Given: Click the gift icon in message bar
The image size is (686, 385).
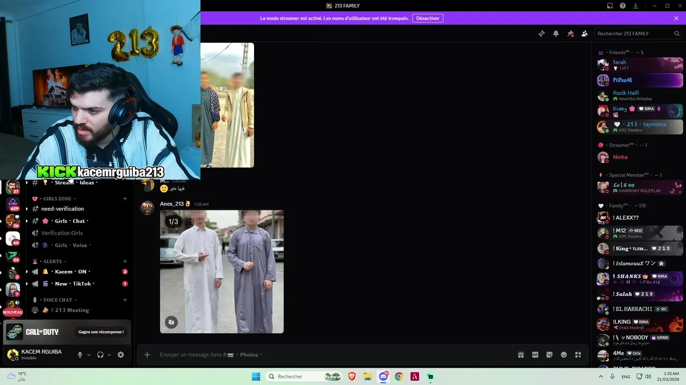Looking at the screenshot, I should click(x=521, y=355).
